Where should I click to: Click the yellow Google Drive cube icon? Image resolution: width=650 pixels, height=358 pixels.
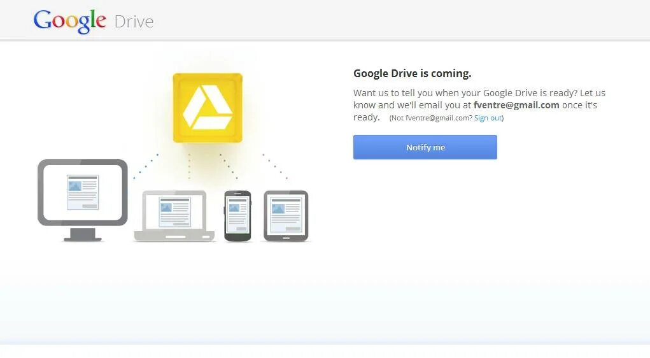(x=208, y=108)
